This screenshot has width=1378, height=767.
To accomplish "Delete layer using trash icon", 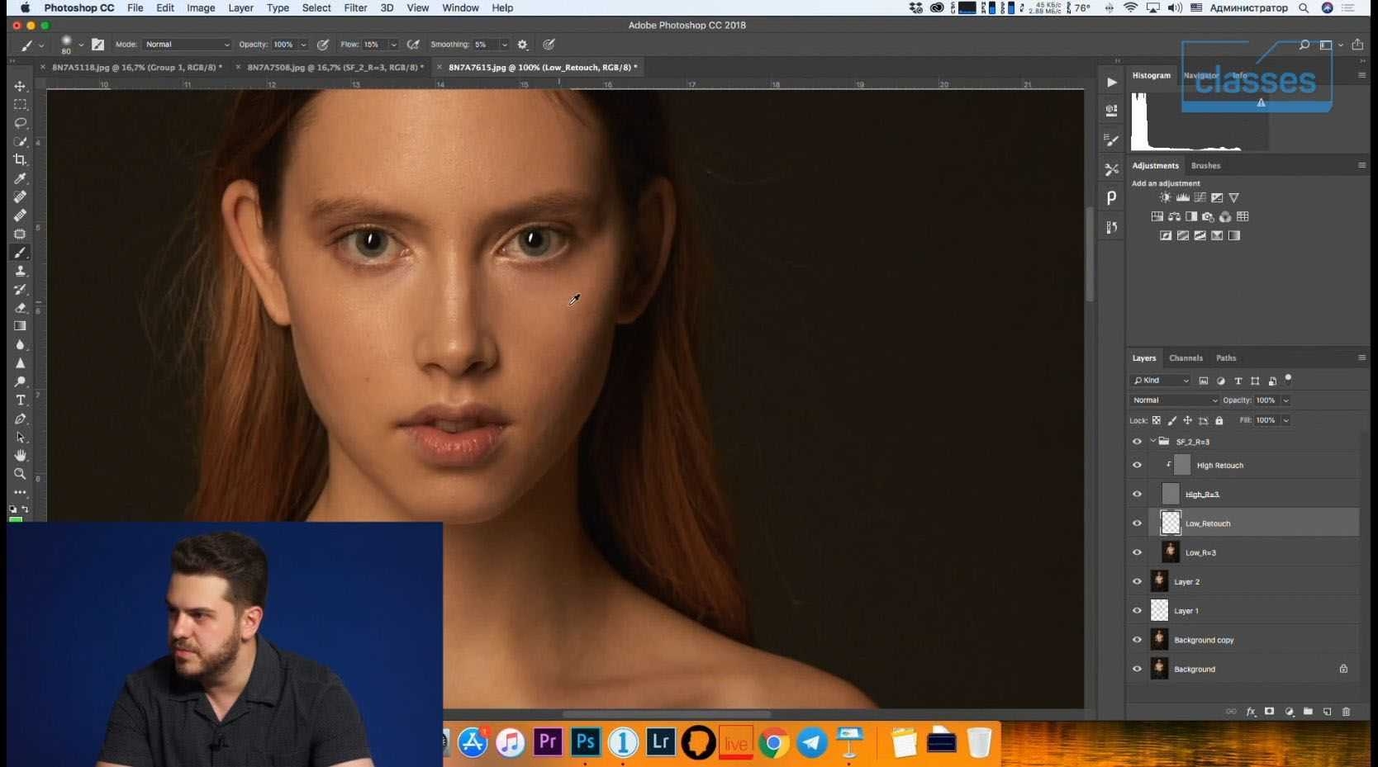I will (1346, 712).
